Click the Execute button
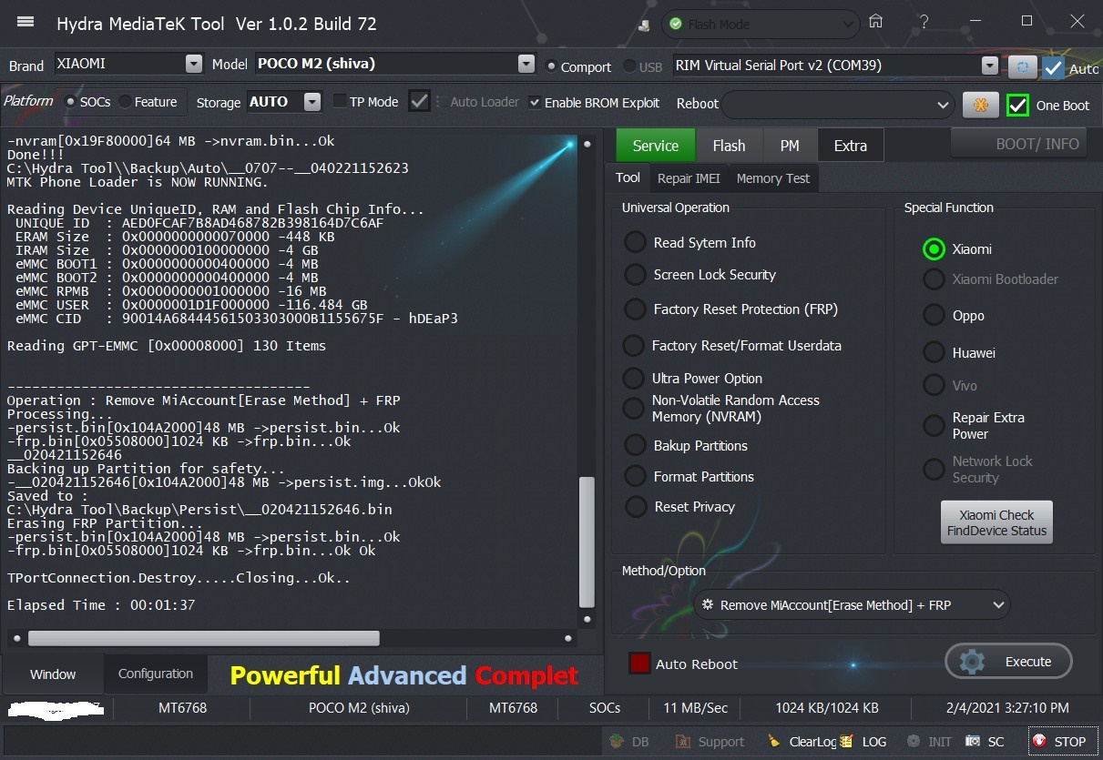The height and width of the screenshot is (760, 1103). tap(1009, 662)
